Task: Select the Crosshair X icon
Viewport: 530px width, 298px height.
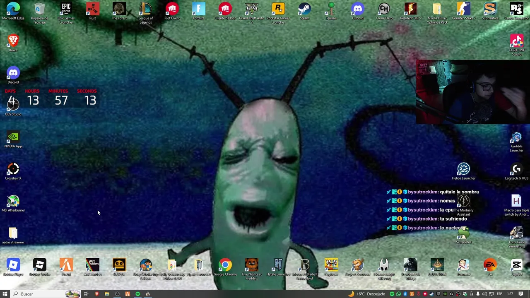Action: point(13,171)
